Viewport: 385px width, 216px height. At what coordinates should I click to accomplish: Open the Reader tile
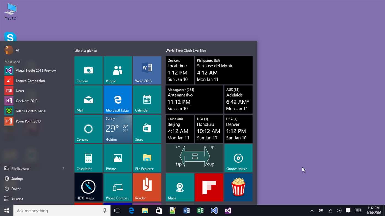point(147,187)
